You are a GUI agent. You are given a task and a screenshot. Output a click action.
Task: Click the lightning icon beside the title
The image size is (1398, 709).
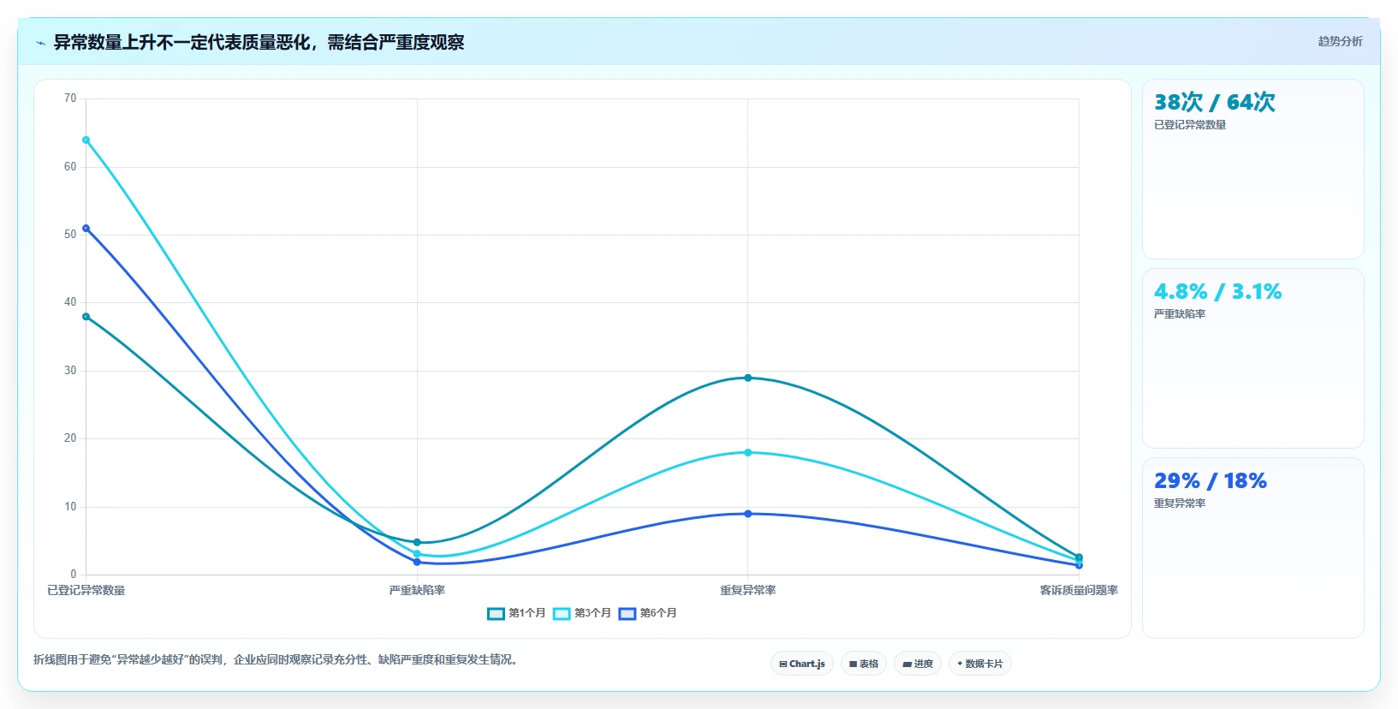click(40, 43)
